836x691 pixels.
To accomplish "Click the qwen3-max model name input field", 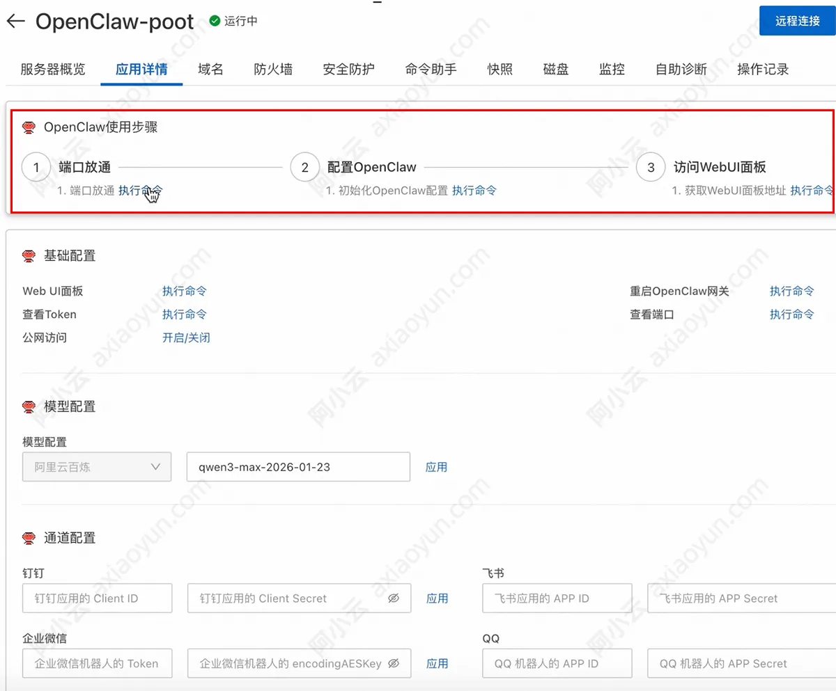I will click(298, 467).
